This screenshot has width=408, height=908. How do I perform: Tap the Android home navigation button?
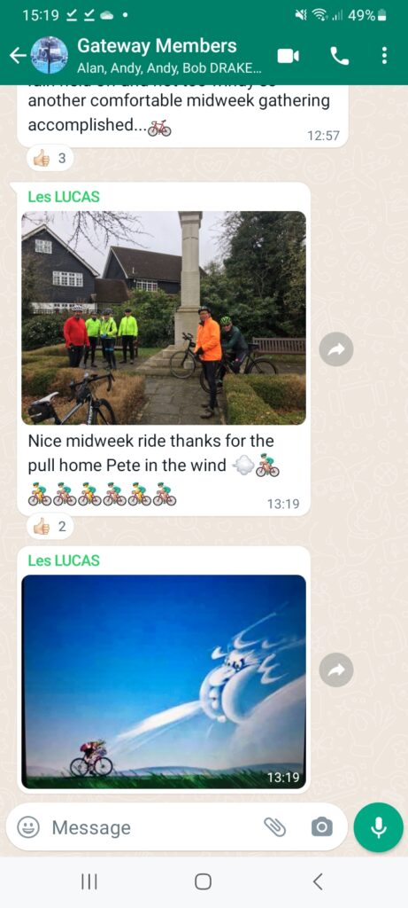(x=203, y=882)
